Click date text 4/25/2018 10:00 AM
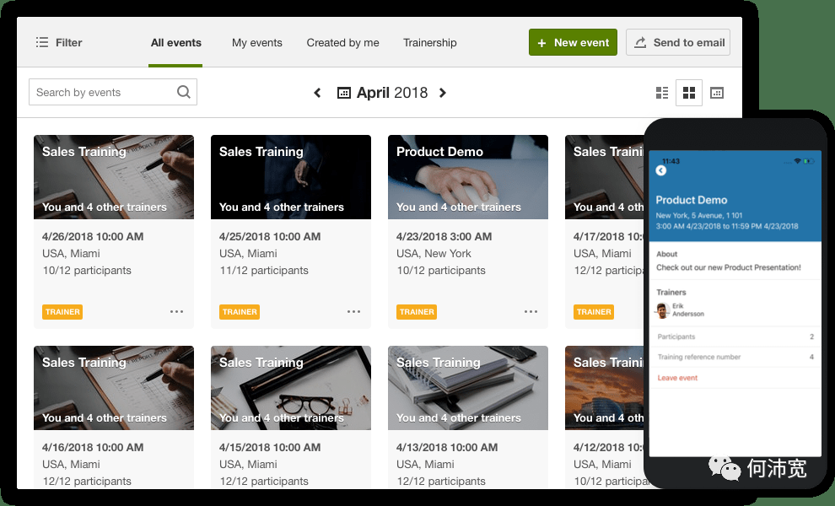The width and height of the screenshot is (835, 506). tap(270, 236)
